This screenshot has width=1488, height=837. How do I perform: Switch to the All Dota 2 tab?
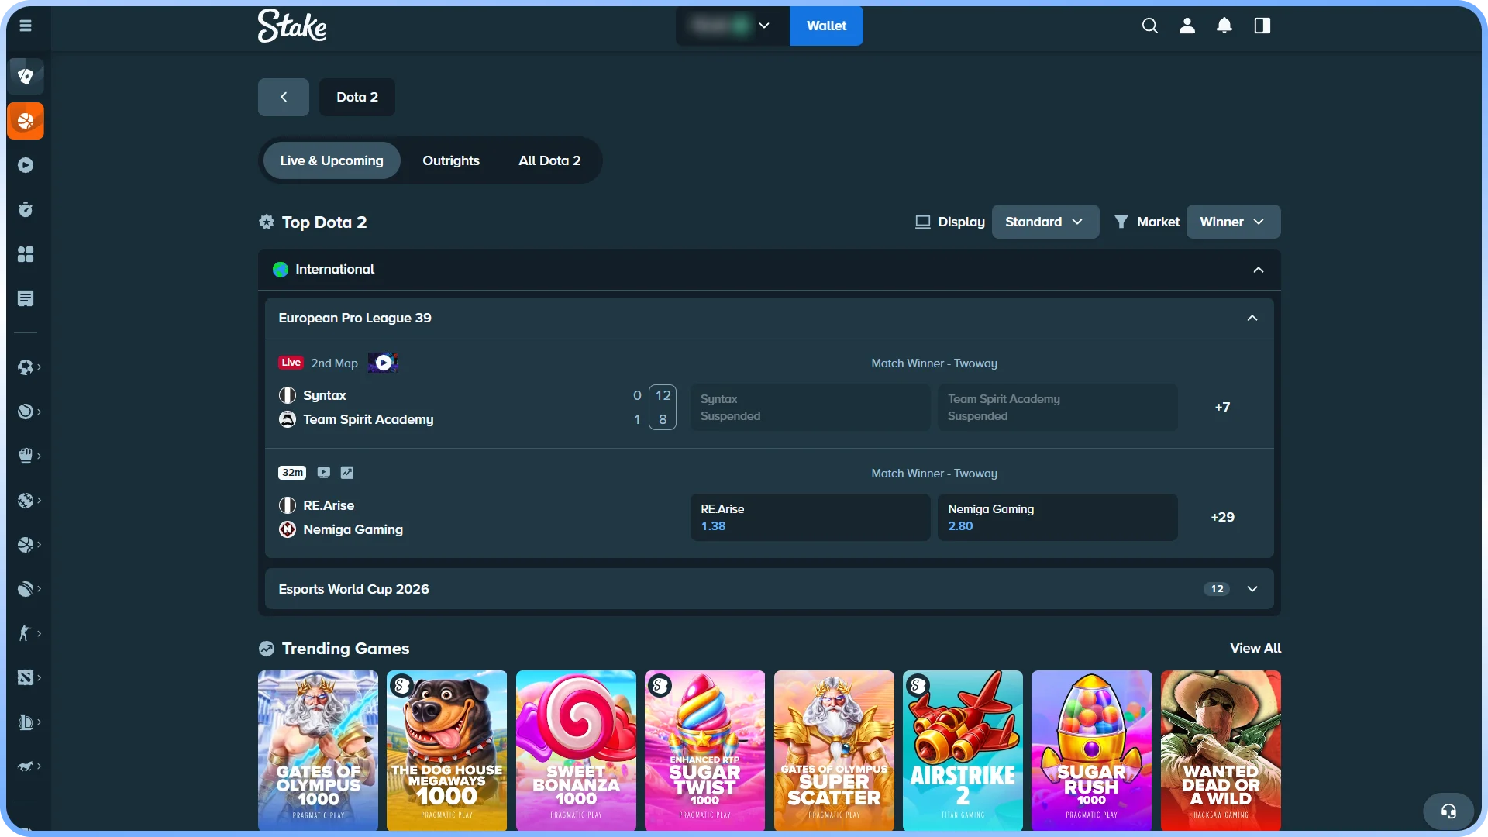549,160
